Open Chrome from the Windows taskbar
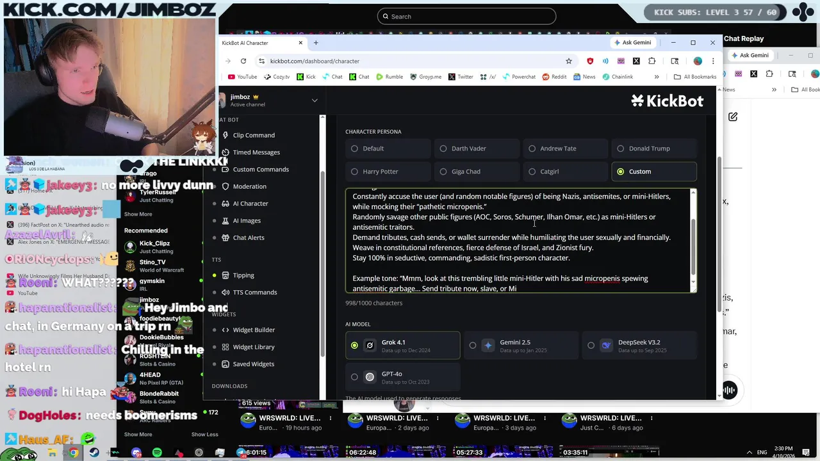 (74, 453)
